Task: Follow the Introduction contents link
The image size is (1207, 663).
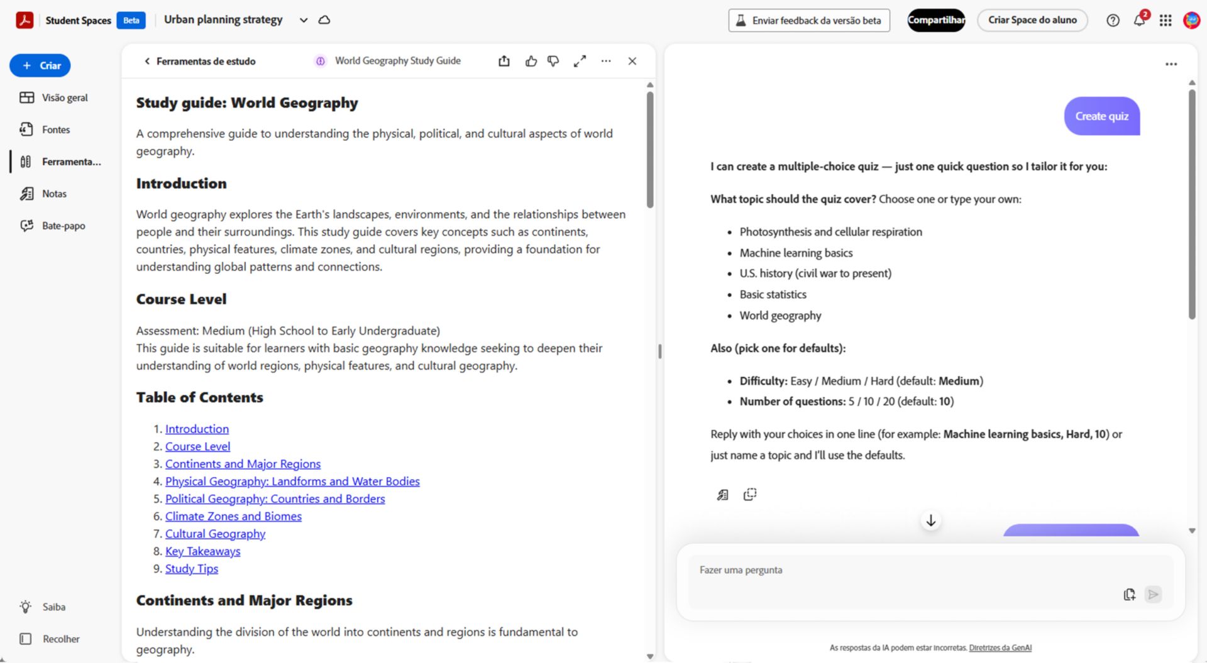Action: click(x=197, y=429)
